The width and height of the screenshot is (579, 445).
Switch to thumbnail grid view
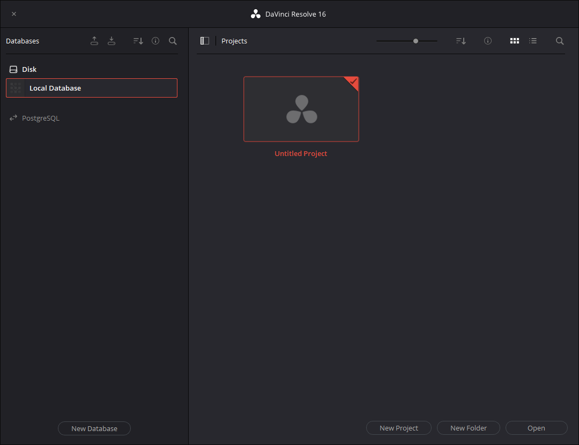click(515, 41)
